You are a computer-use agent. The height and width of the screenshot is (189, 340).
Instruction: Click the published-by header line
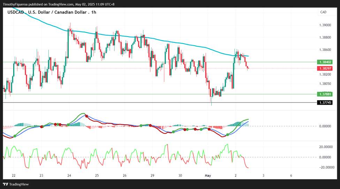[x=59, y=4]
